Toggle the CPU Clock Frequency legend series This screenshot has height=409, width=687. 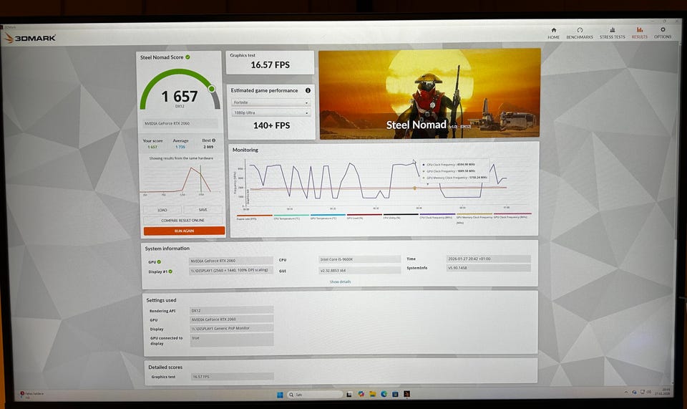437,216
